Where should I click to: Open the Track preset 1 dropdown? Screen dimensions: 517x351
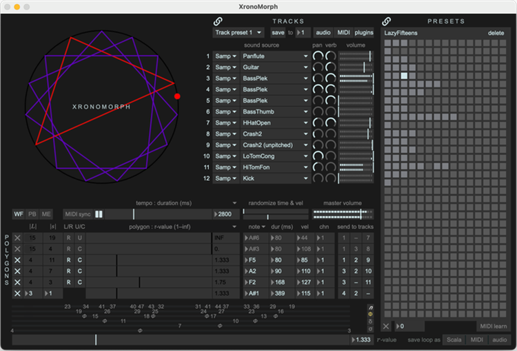click(x=239, y=32)
